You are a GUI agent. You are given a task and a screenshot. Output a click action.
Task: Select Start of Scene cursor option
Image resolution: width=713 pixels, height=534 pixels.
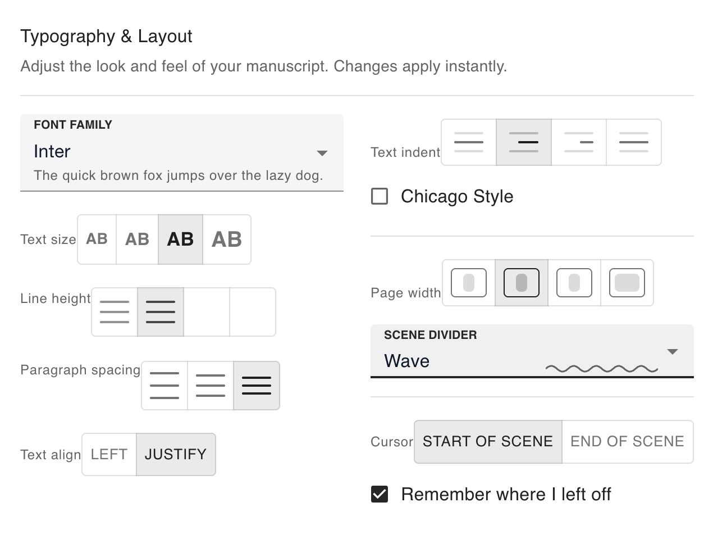(x=487, y=442)
